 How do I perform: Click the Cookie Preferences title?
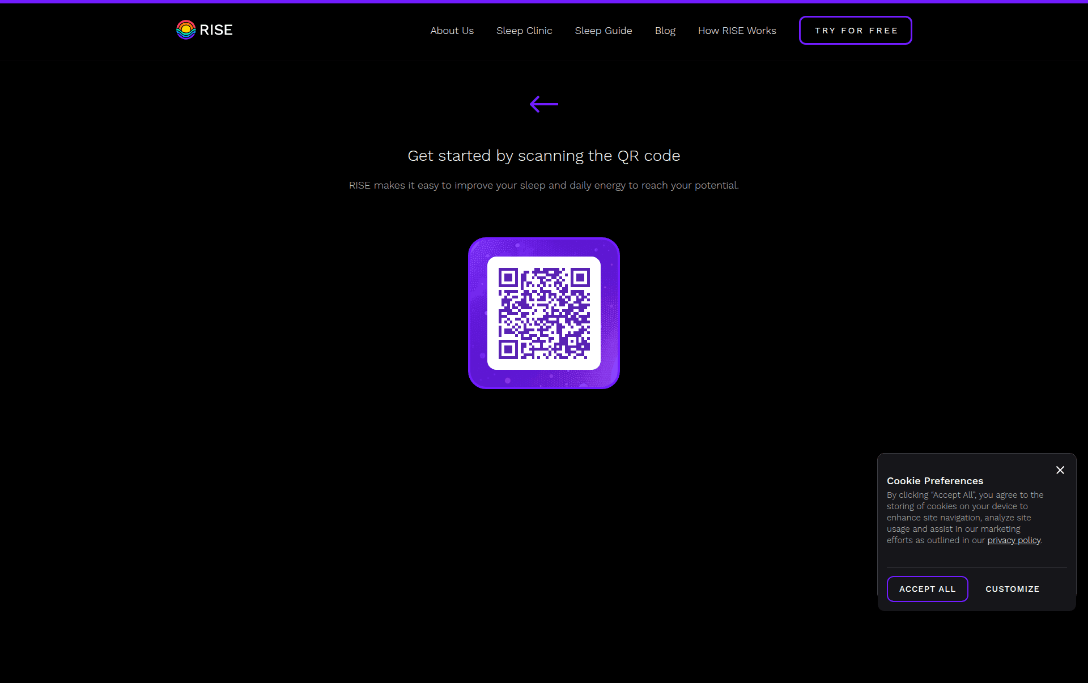point(935,481)
